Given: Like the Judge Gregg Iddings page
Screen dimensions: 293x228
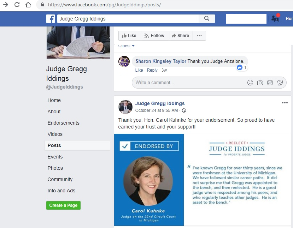Looking at the screenshot, I should [129, 36].
